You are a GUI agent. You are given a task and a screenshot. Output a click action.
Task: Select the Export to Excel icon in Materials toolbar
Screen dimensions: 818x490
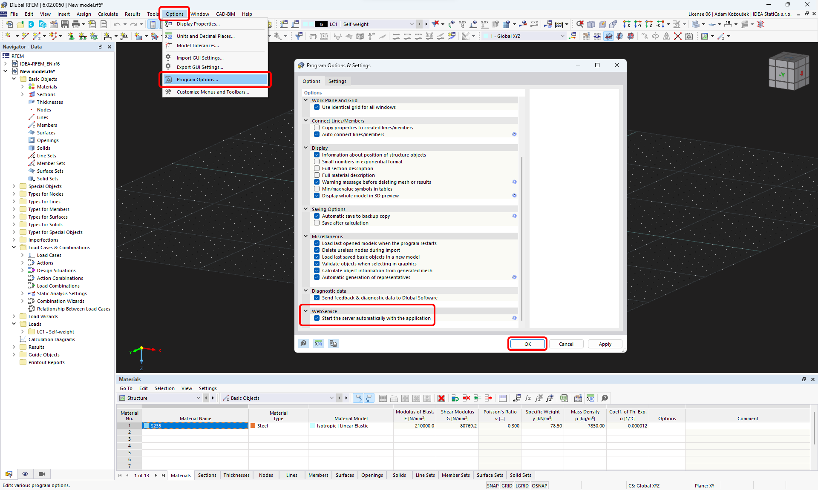point(564,398)
